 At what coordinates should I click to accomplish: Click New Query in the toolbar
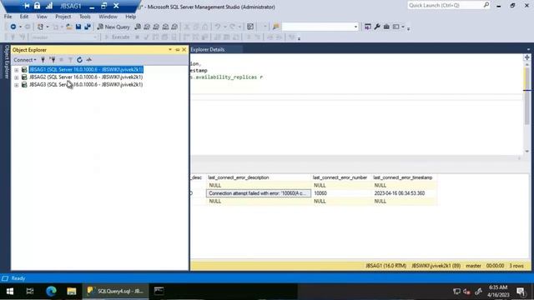pos(113,27)
